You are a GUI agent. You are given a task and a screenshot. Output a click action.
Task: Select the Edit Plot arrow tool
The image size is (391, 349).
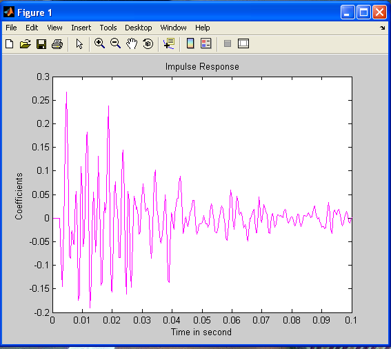click(79, 44)
